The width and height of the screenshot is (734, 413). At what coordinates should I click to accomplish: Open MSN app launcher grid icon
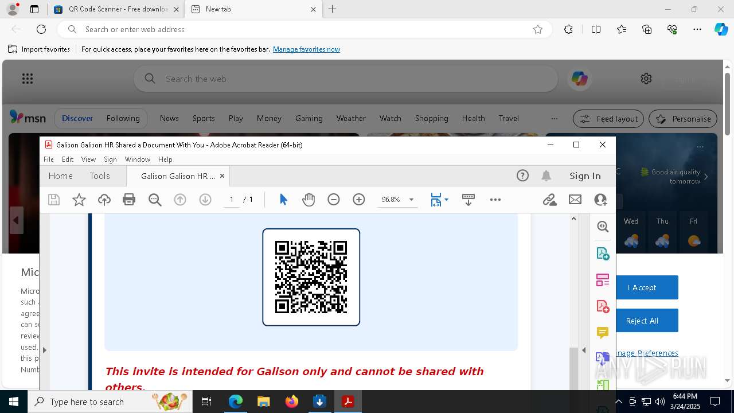pos(28,79)
